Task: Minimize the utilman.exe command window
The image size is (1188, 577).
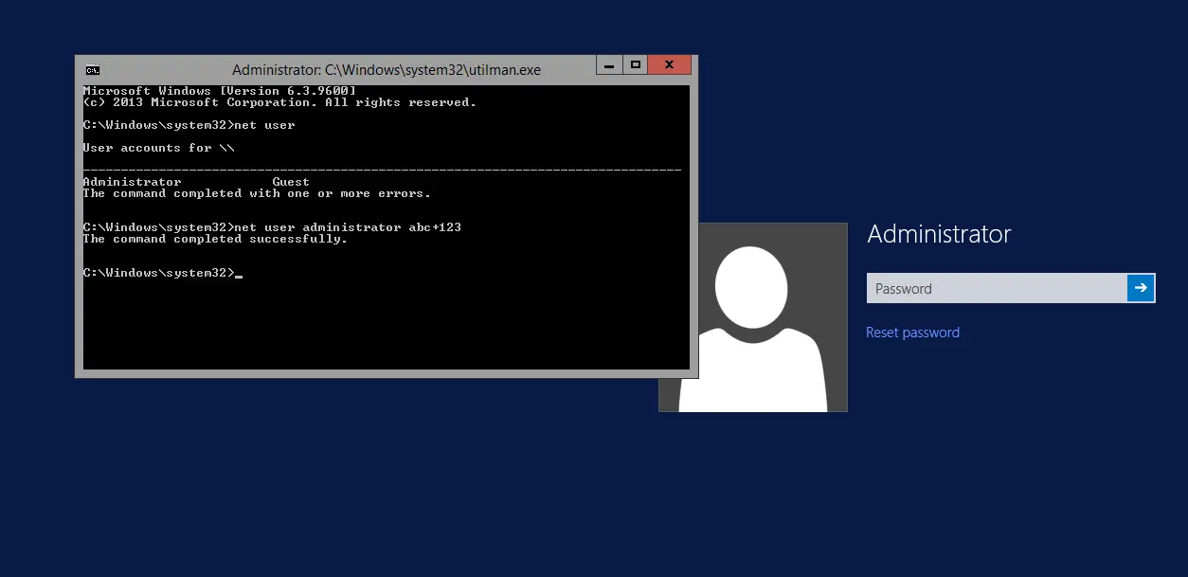Action: pyautogui.click(x=608, y=65)
